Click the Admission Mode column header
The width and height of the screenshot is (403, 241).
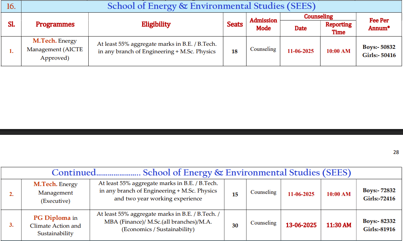pos(263,24)
